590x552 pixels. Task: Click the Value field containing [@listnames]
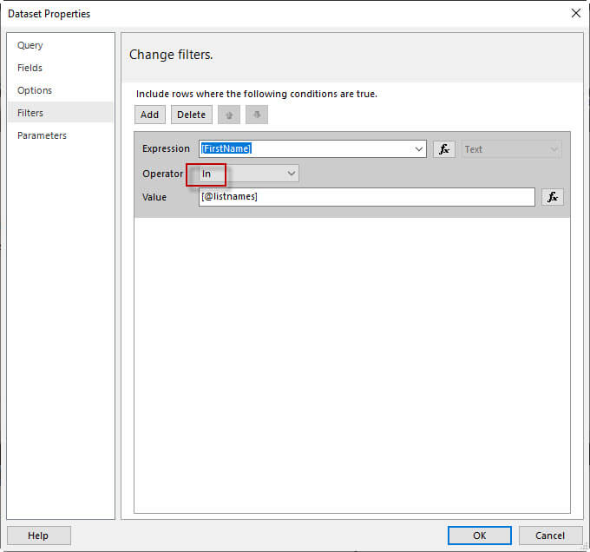366,197
